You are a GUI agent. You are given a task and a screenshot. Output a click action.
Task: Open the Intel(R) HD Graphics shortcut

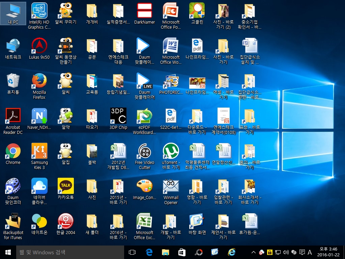[39, 16]
